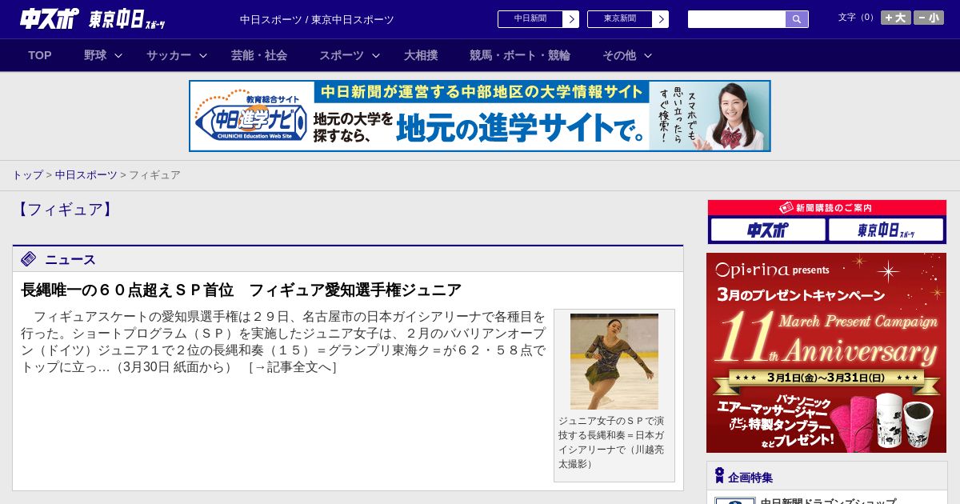Click the 中スポ logo in header
The image size is (960, 504).
pyautogui.click(x=50, y=19)
